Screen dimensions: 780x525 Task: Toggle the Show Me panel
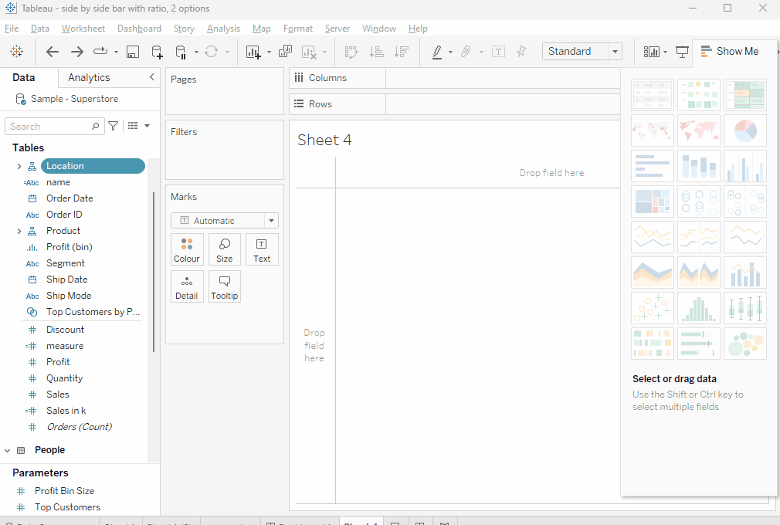point(730,52)
